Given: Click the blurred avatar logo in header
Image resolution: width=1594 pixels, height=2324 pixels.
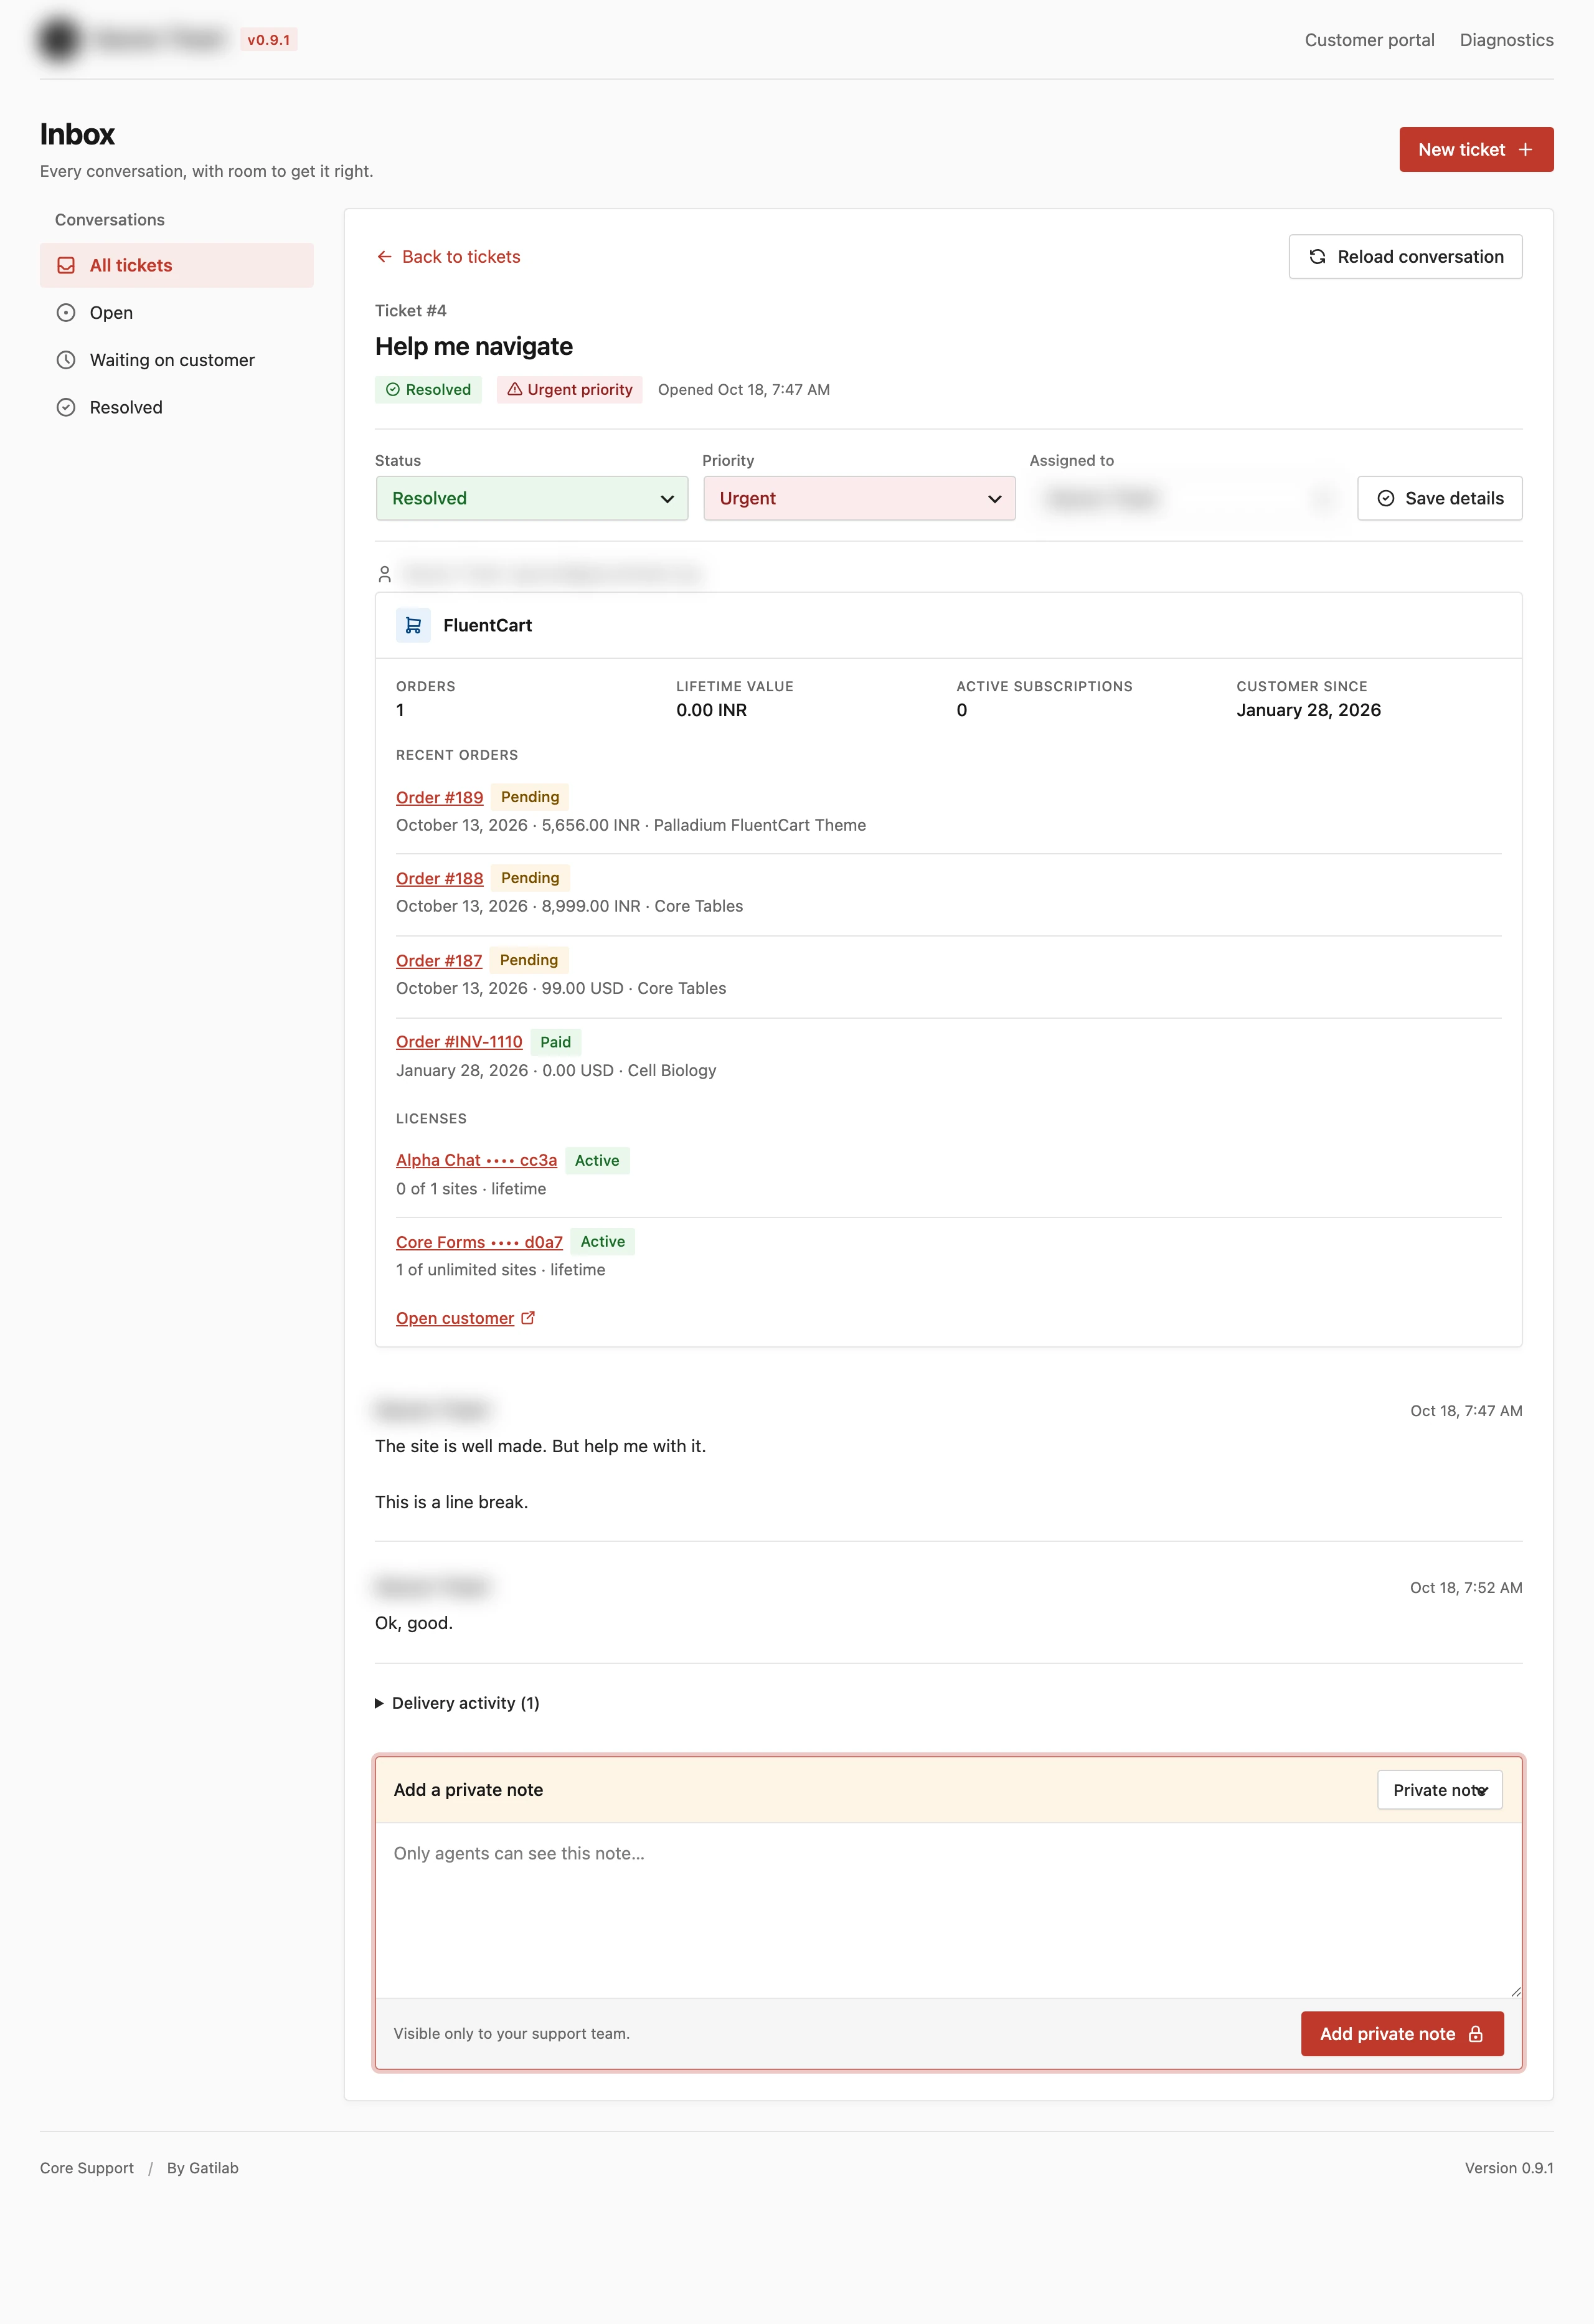Looking at the screenshot, I should point(59,40).
